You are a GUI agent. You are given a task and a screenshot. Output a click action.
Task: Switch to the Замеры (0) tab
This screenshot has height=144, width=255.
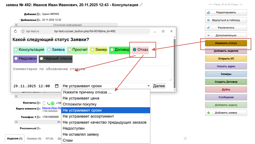[x=34, y=139]
